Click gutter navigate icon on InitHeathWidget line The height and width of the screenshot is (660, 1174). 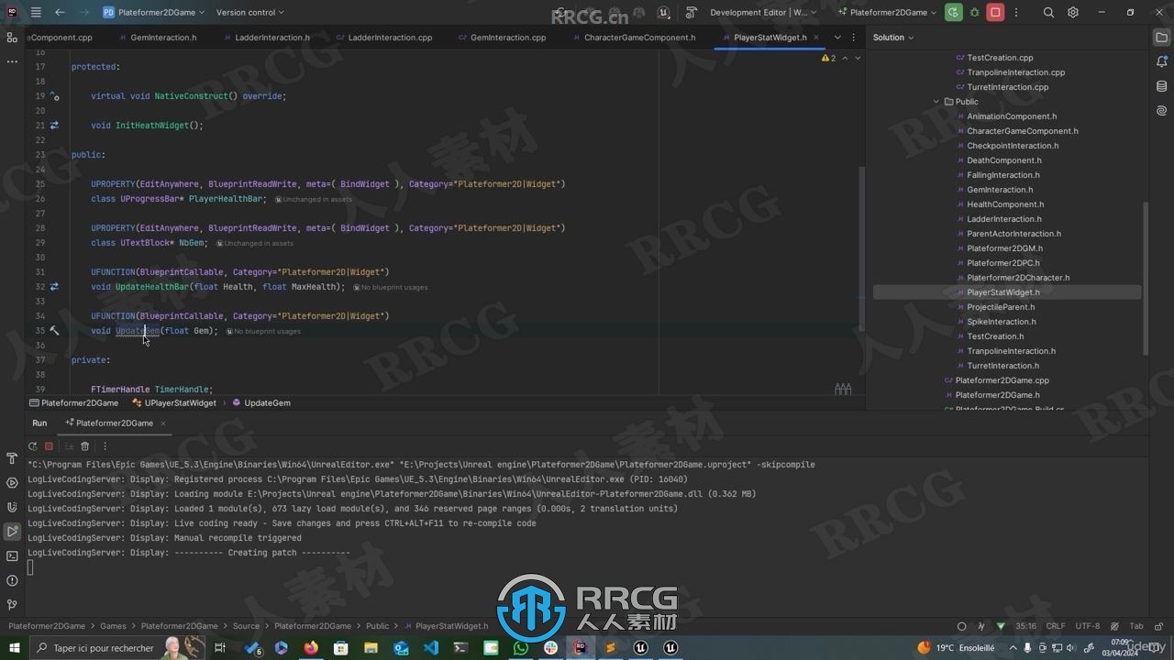(x=54, y=126)
